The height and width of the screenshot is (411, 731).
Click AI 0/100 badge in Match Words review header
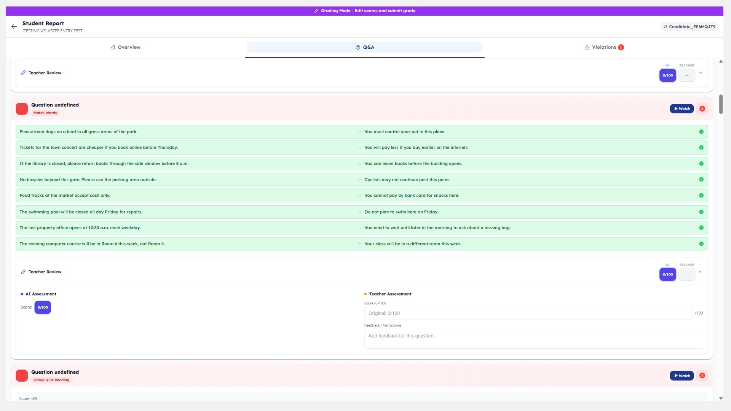pos(667,274)
